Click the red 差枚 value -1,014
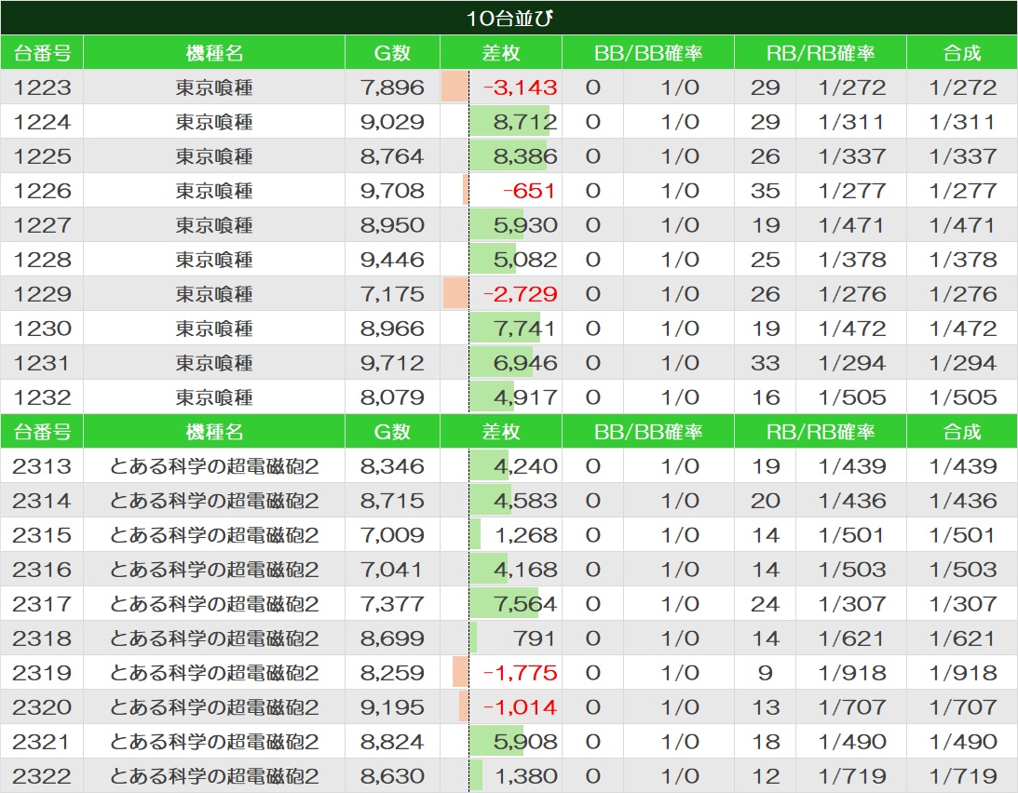This screenshot has width=1018, height=793. 520,706
